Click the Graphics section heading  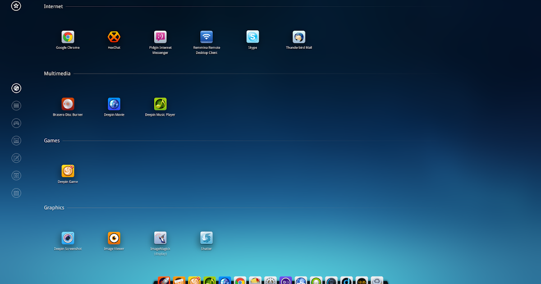tap(54, 208)
